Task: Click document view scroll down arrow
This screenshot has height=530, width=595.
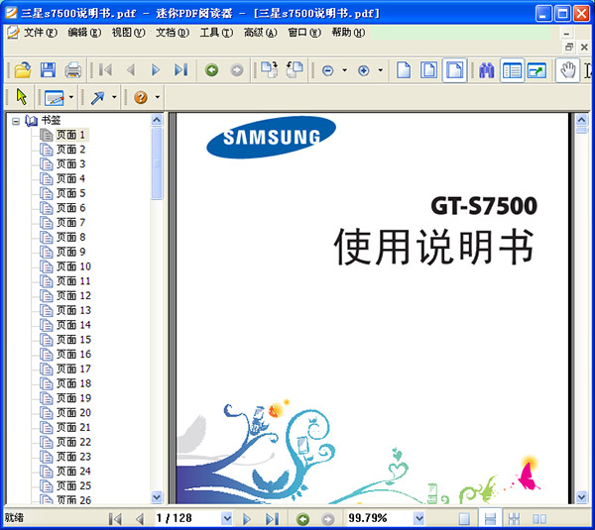Action: (x=581, y=496)
